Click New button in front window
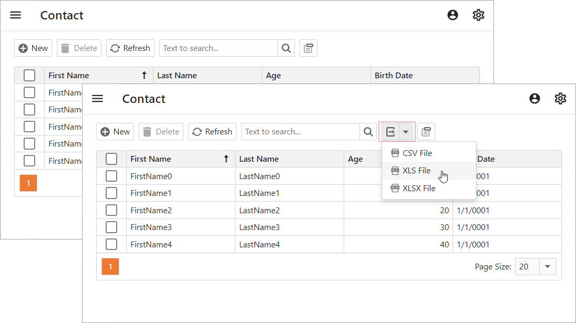The image size is (576, 323). tap(115, 132)
